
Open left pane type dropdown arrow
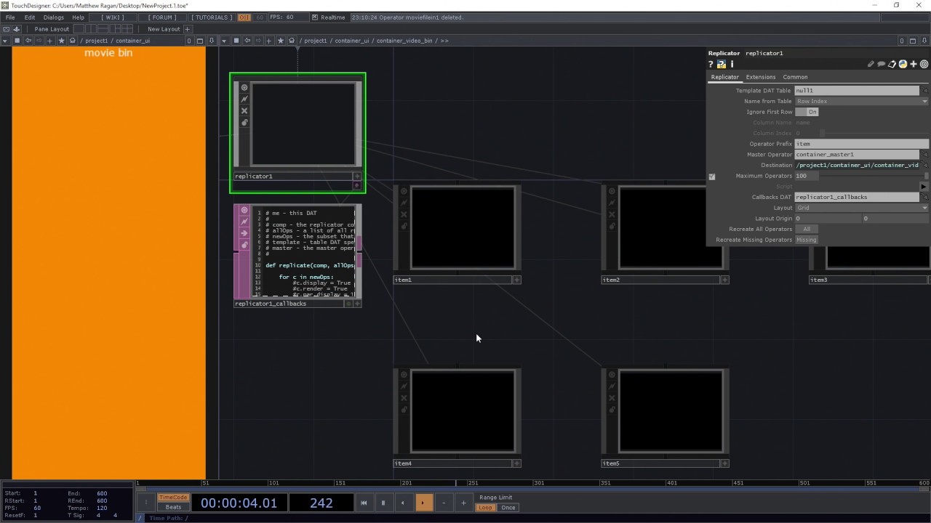(x=5, y=41)
